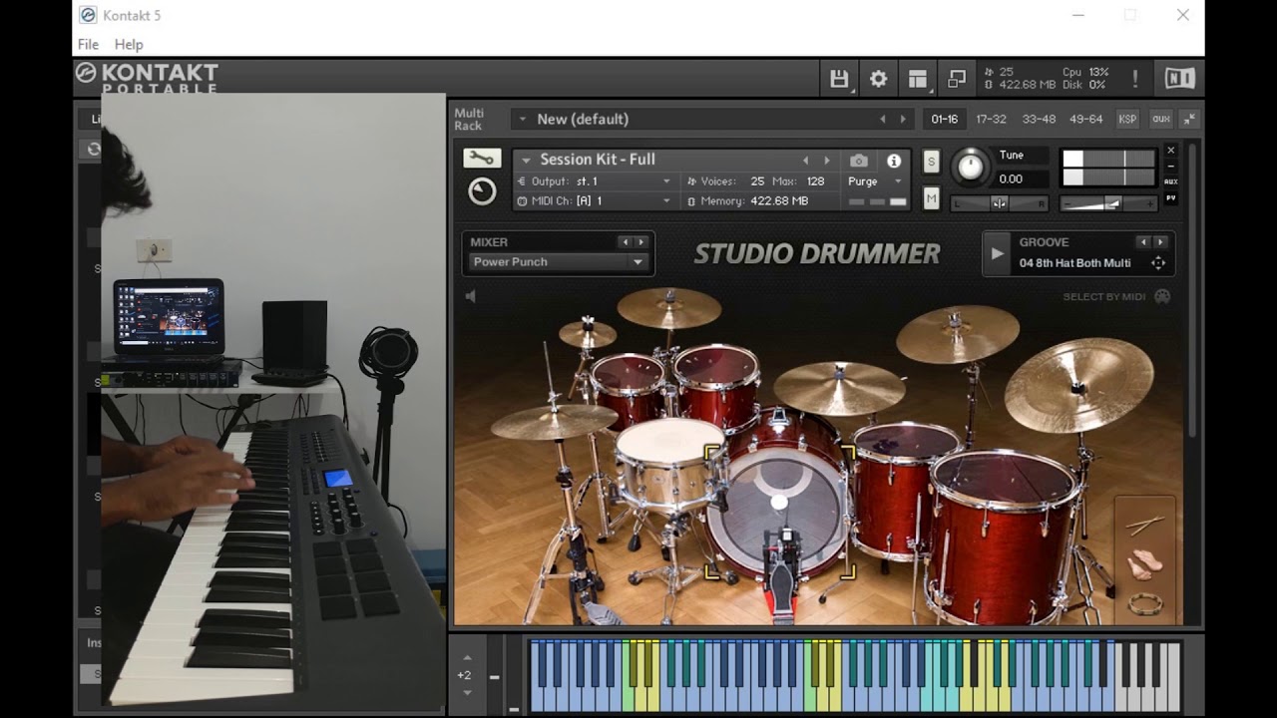This screenshot has height=718, width=1277.
Task: Toggle the speaker icon above the kit
Action: 471,296
